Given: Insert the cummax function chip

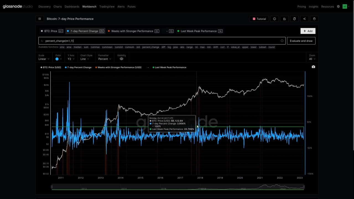Looking at the screenshot, I should [x=95, y=47].
